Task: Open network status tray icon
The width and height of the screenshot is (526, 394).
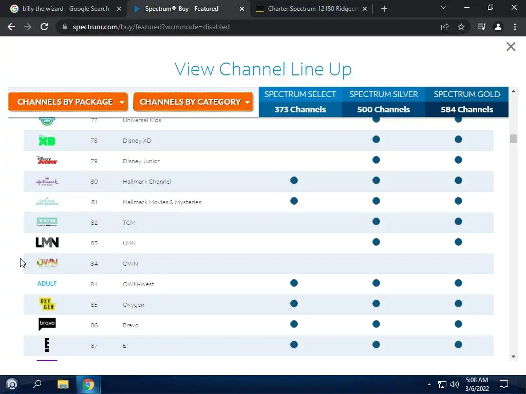Action: [x=442, y=384]
